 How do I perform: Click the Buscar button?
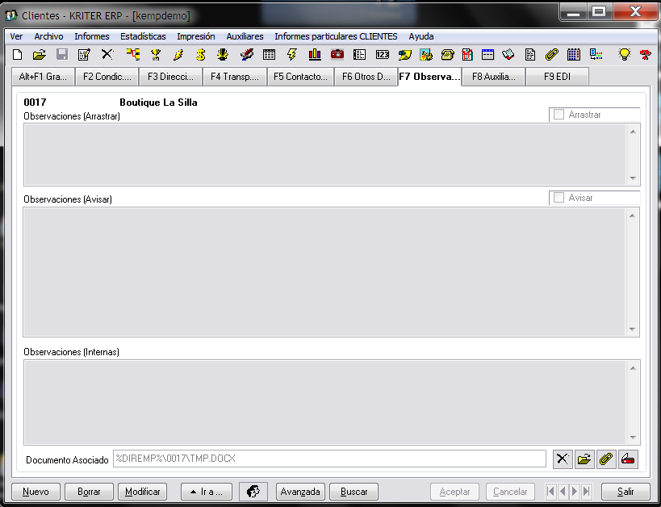[354, 492]
